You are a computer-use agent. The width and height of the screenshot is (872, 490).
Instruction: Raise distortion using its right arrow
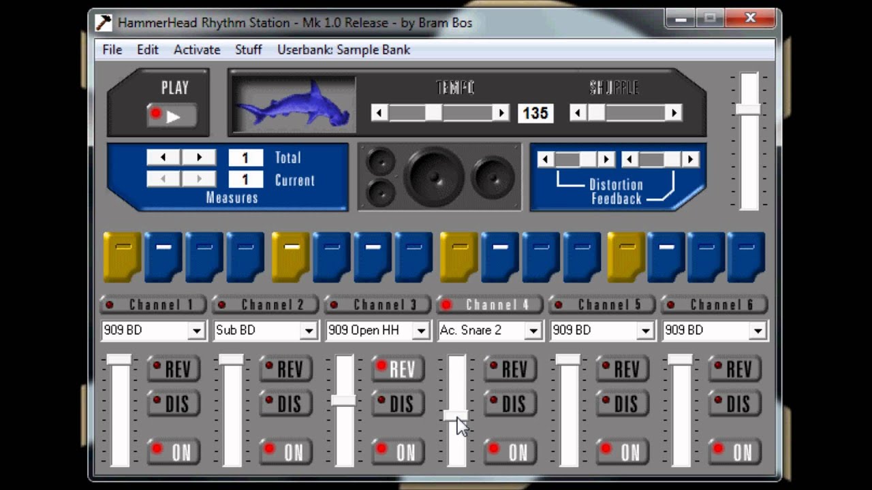(x=606, y=160)
